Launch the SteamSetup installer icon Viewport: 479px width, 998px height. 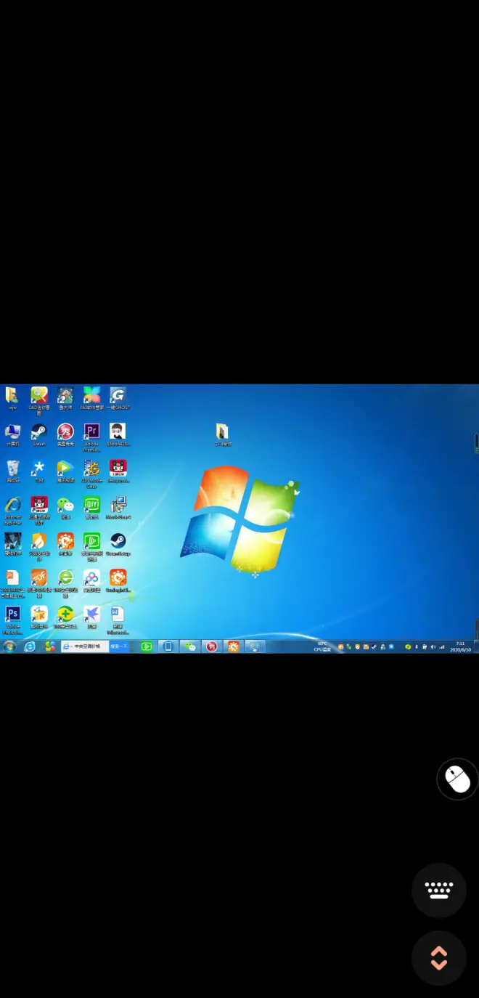click(118, 543)
